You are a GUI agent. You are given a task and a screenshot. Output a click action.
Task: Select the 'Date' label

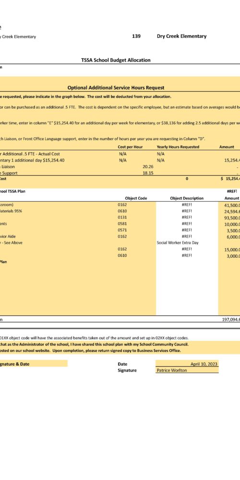122,364
